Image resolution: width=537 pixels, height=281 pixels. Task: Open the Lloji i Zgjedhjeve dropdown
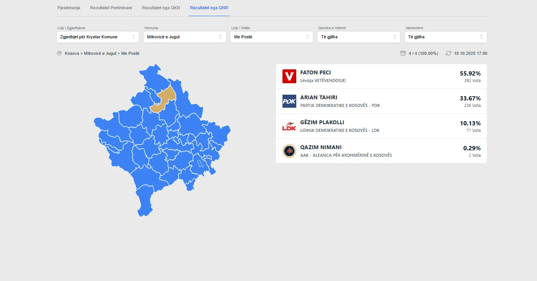[98, 37]
